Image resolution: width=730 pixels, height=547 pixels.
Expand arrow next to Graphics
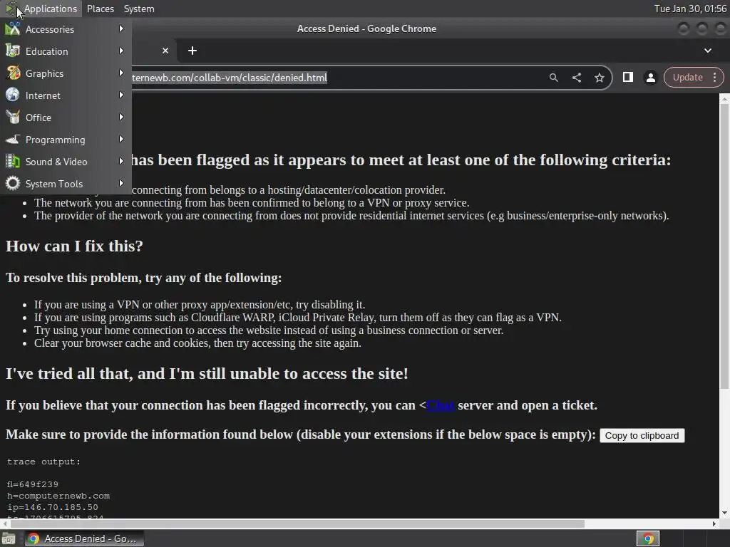[x=121, y=73]
